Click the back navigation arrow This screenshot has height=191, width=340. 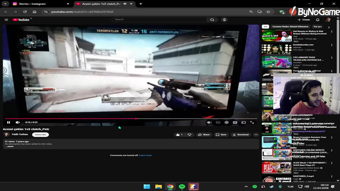coord(6,12)
